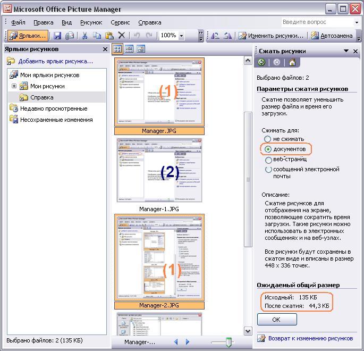Click the Picture Manager title bar icon
Image resolution: width=364 pixels, height=351 pixels.
coord(7,9)
